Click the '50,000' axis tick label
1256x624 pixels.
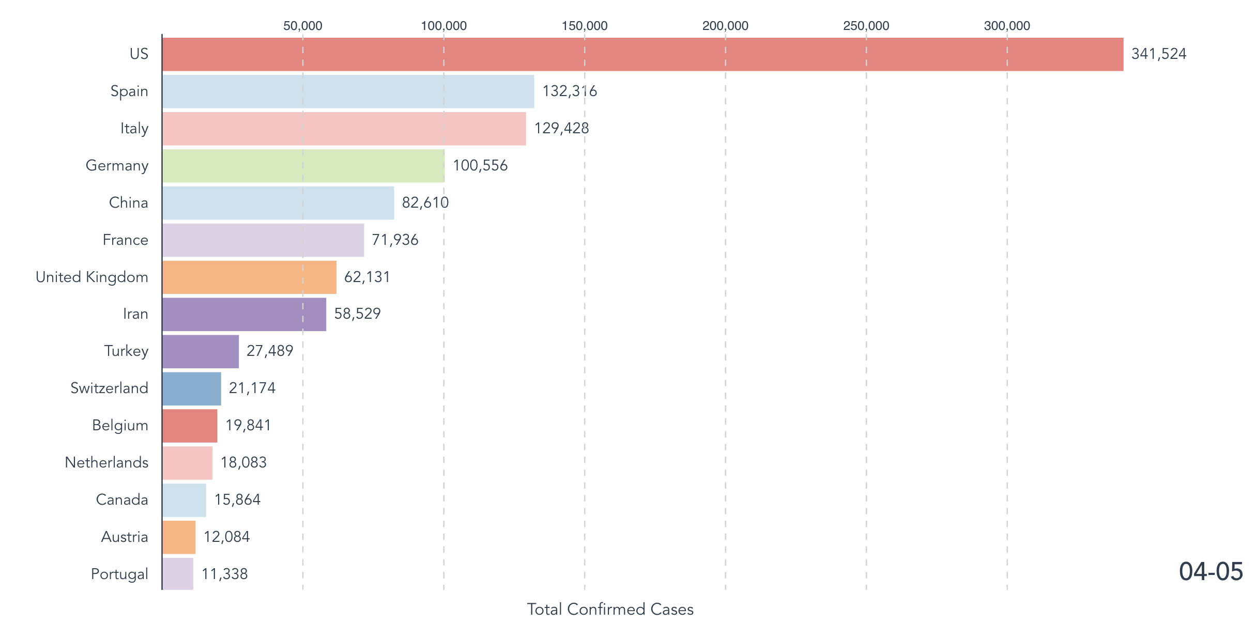pyautogui.click(x=303, y=26)
